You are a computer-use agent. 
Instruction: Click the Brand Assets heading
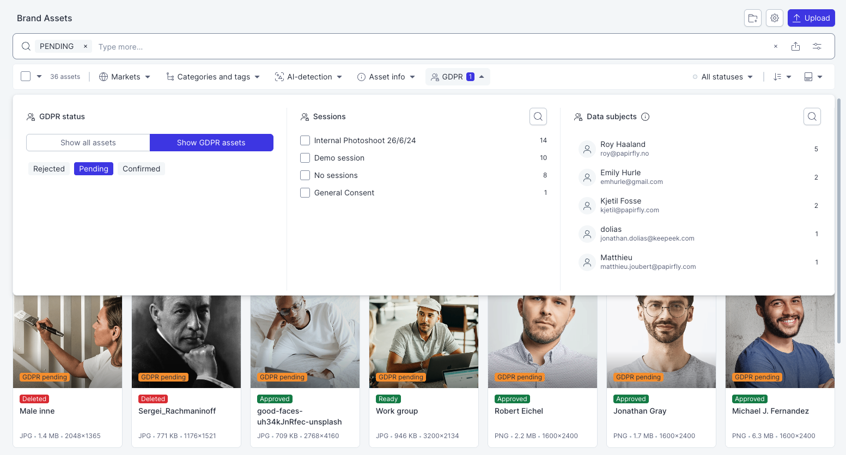tap(45, 18)
